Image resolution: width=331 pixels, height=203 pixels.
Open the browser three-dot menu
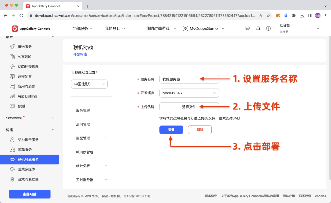325,16
